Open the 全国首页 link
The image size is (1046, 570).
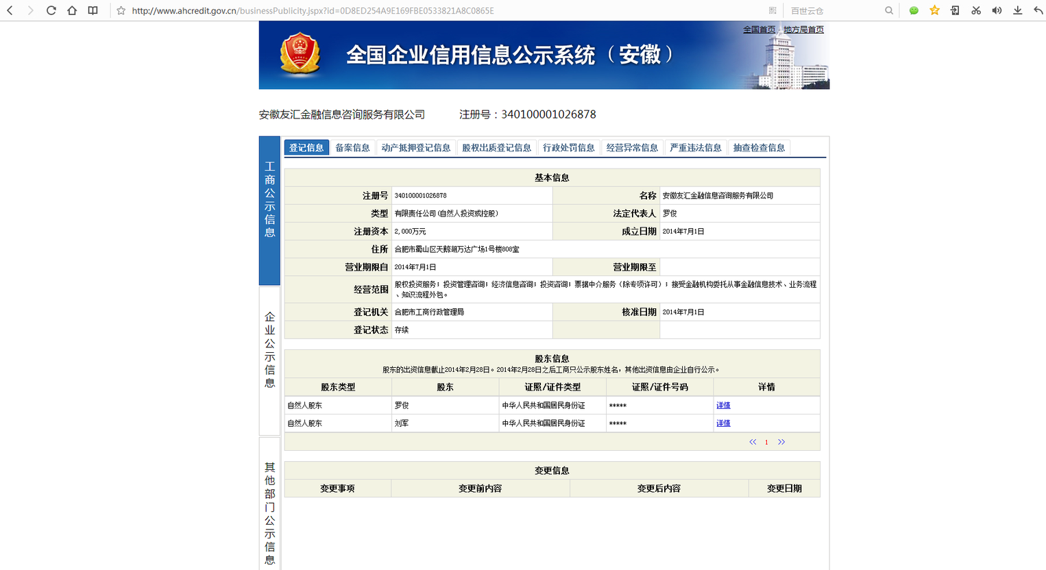click(759, 29)
